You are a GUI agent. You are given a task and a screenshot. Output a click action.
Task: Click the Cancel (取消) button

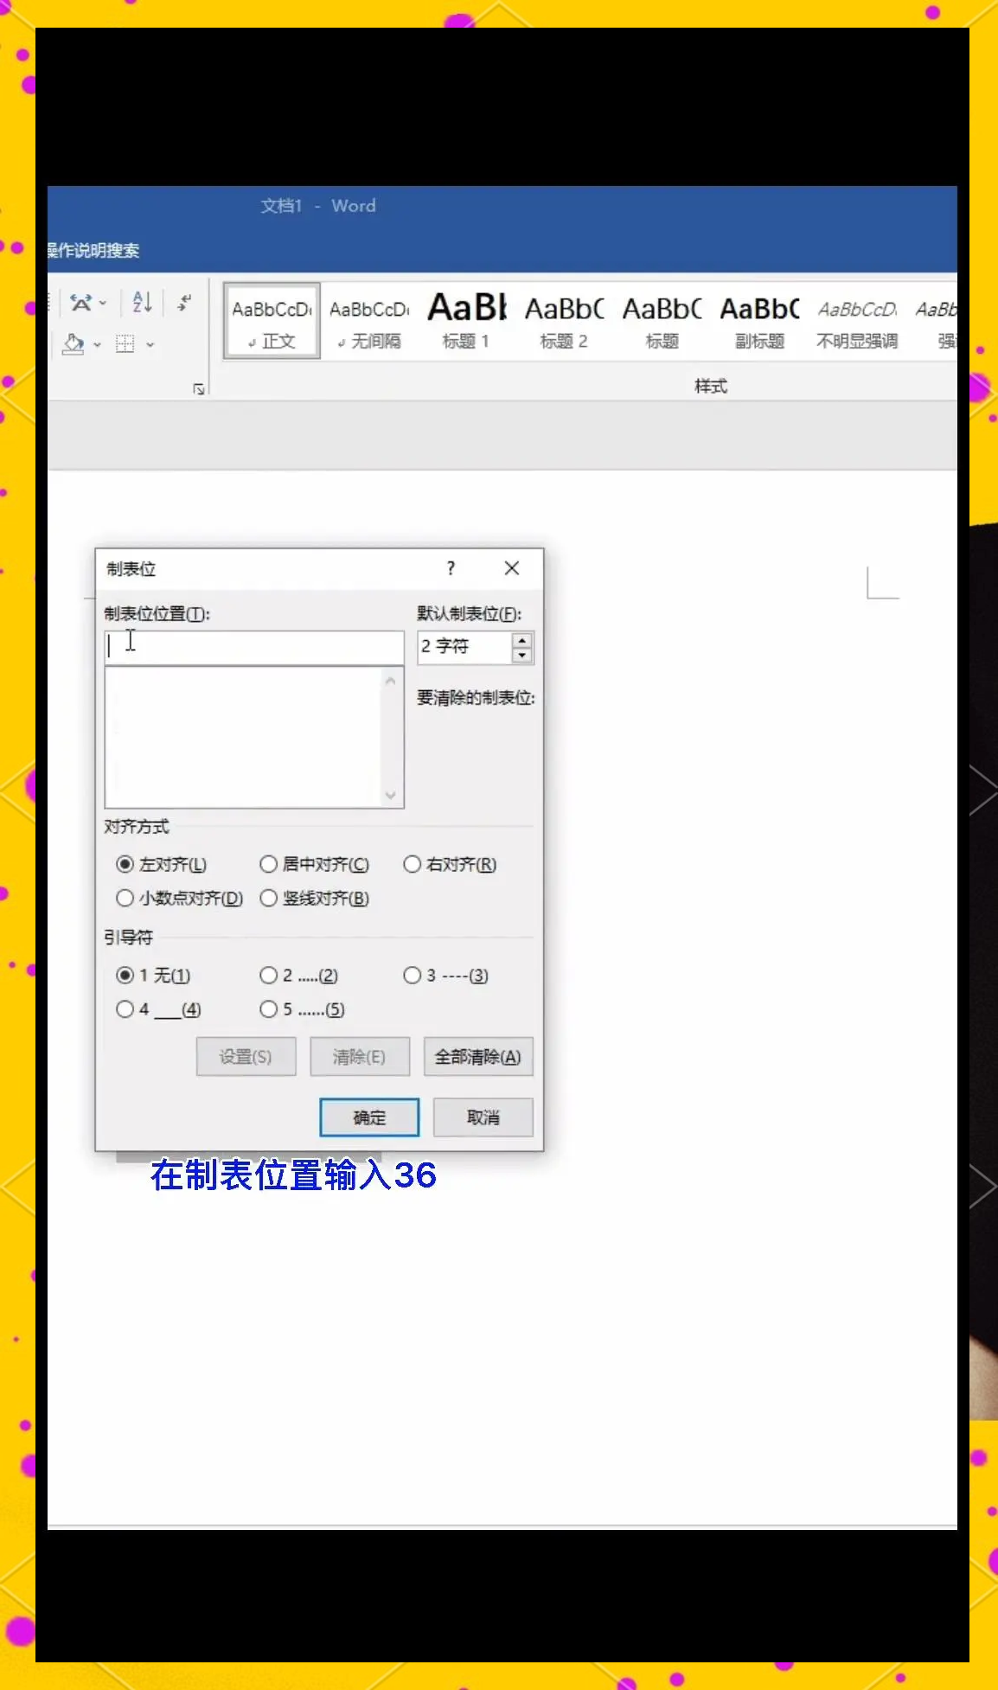coord(483,1117)
